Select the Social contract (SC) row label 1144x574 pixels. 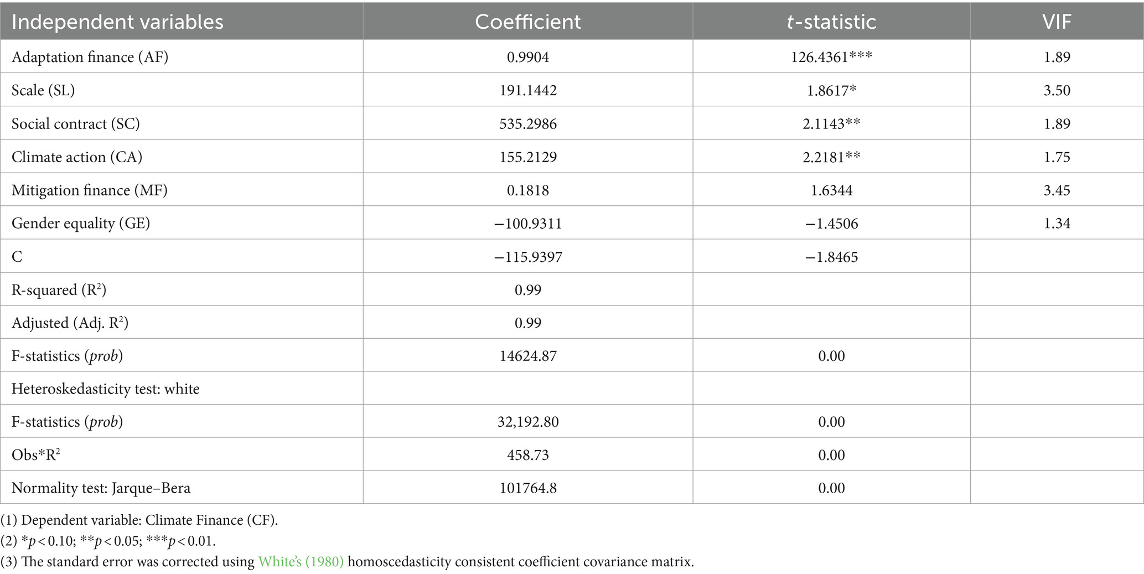76,123
